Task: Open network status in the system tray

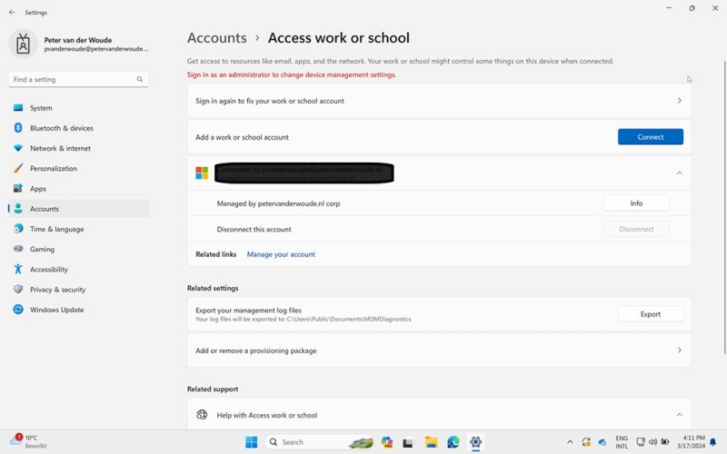Action: pyautogui.click(x=641, y=442)
